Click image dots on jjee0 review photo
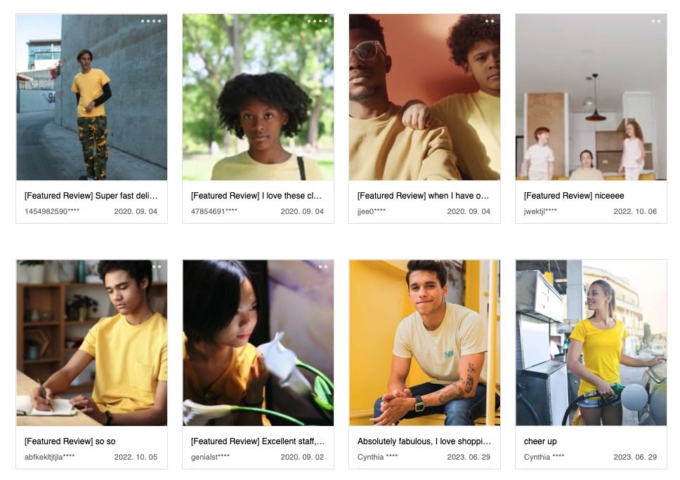The width and height of the screenshot is (680, 480). (x=490, y=21)
